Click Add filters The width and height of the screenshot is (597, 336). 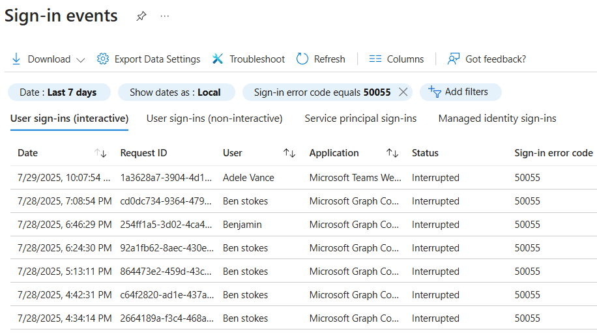[x=460, y=92]
